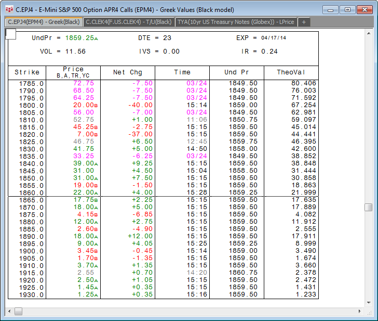Image resolution: width=378 pixels, height=321 pixels.
Task: Click the Net Chg column header
Action: pos(127,72)
